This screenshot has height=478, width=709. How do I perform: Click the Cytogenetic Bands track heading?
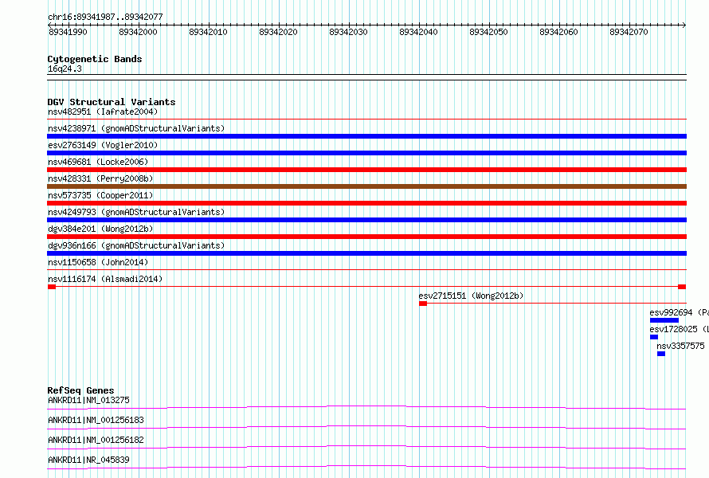(95, 59)
